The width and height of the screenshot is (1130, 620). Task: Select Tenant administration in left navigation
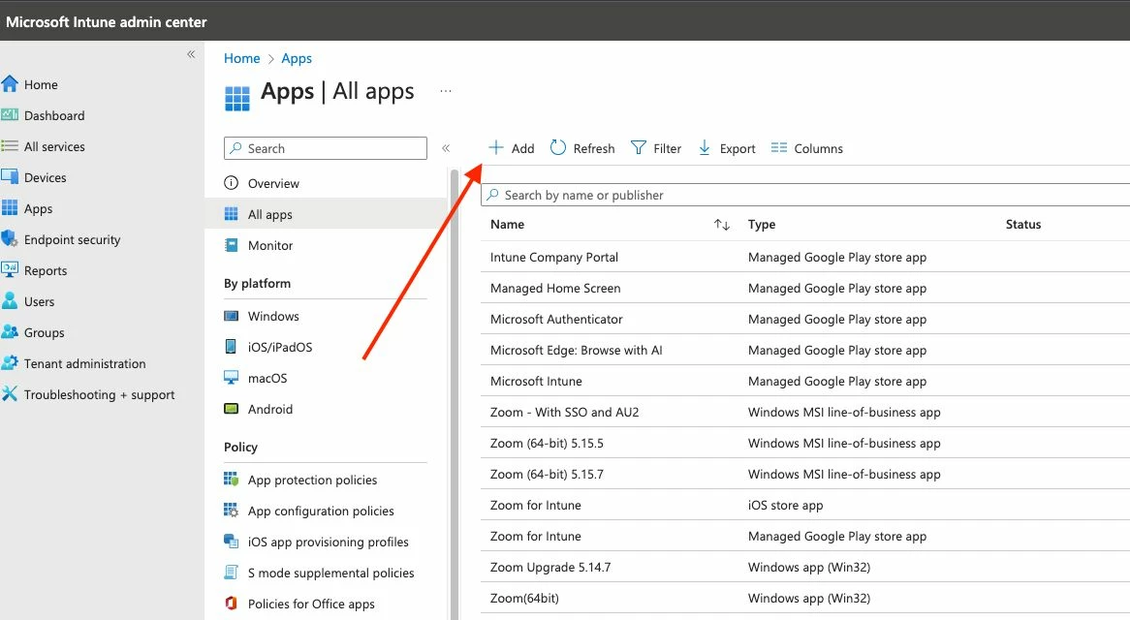(x=84, y=363)
